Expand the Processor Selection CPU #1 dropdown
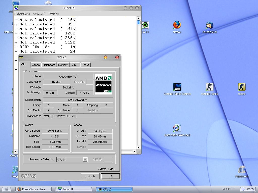This screenshot has height=193, width=258. click(x=85, y=159)
